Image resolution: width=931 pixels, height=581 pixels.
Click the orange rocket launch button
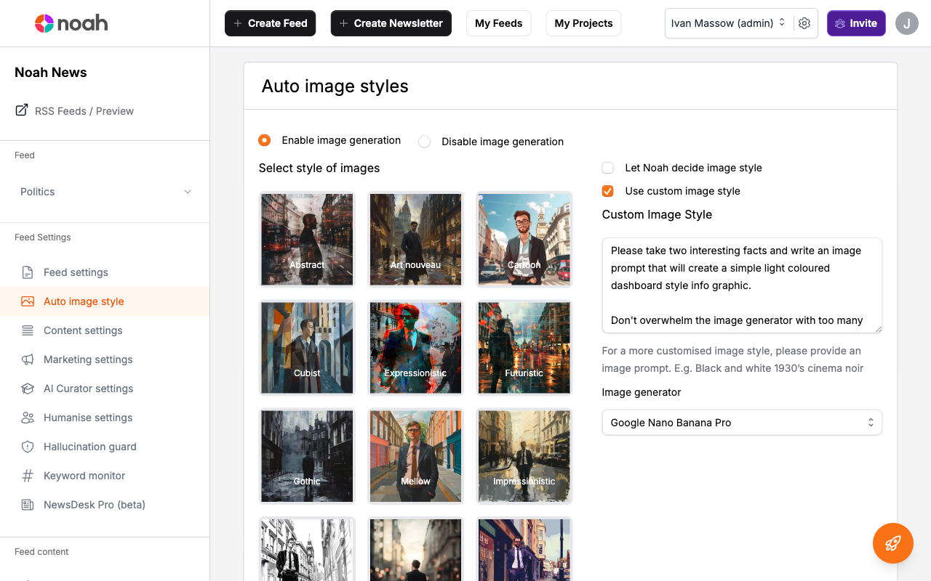(892, 543)
